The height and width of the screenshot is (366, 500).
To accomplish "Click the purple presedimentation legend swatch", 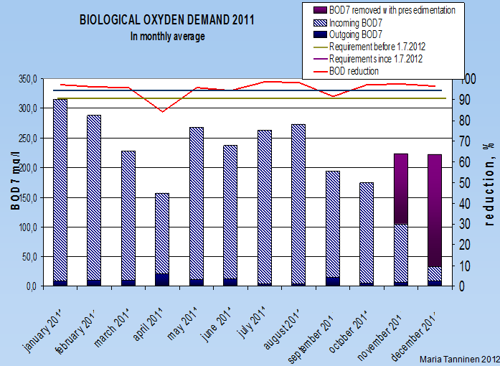I will coord(320,10).
